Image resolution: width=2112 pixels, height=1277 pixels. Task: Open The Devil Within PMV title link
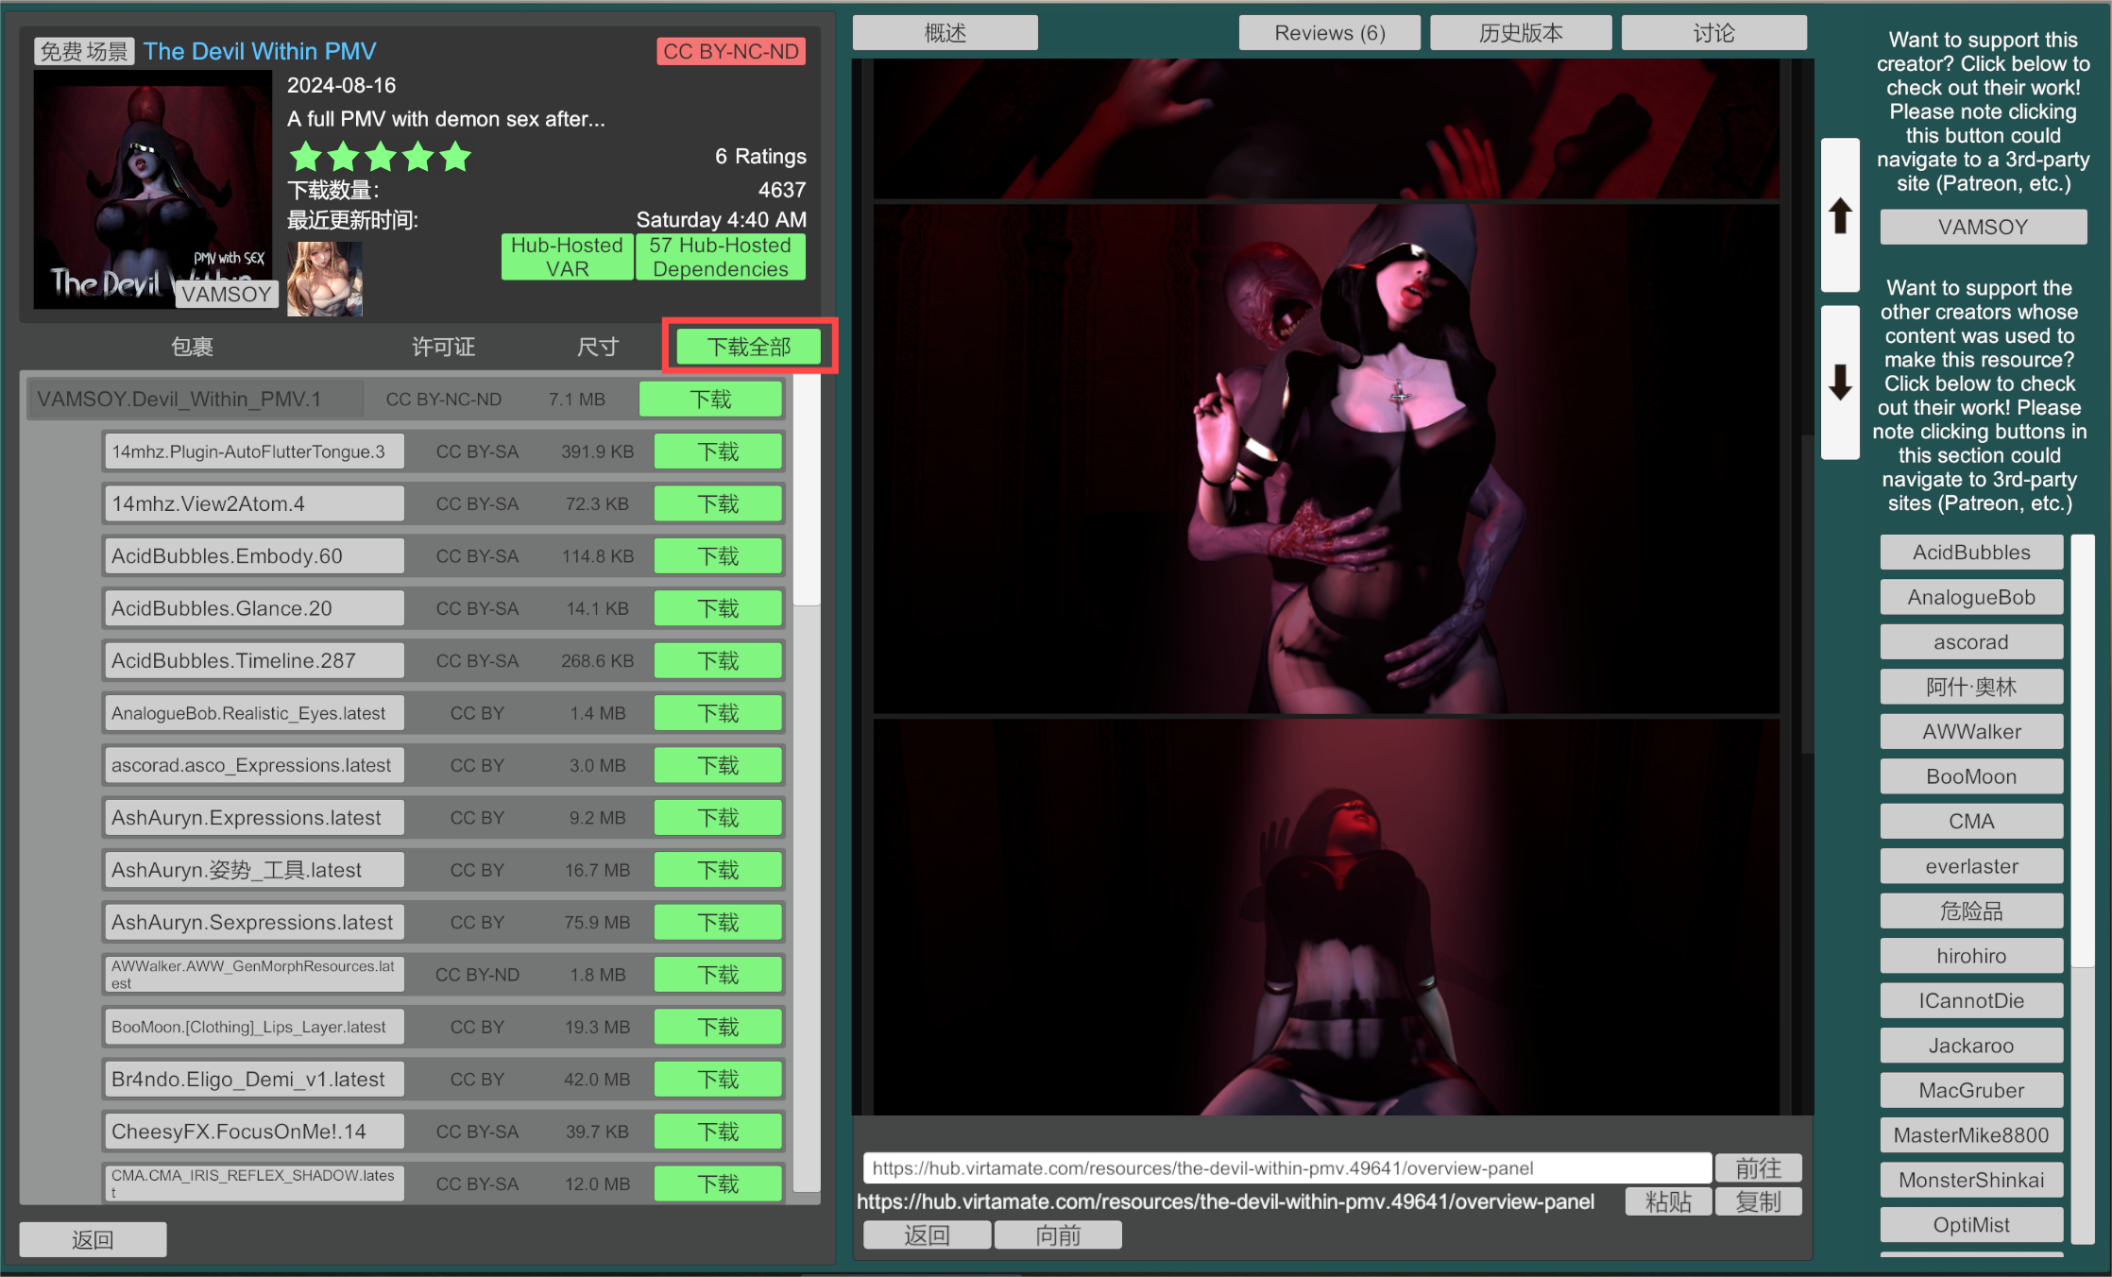(260, 51)
